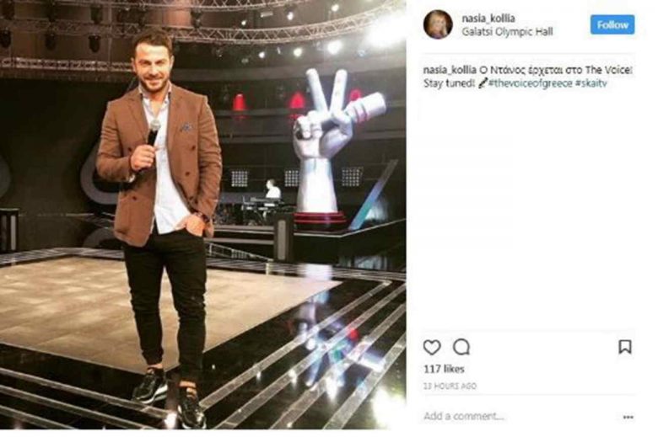The width and height of the screenshot is (658, 437).
Task: Open comments via the speech bubble icon
Action: click(x=461, y=347)
